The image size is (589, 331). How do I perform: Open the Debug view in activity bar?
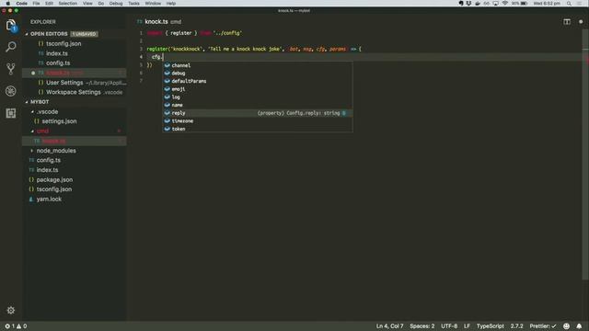(x=11, y=91)
